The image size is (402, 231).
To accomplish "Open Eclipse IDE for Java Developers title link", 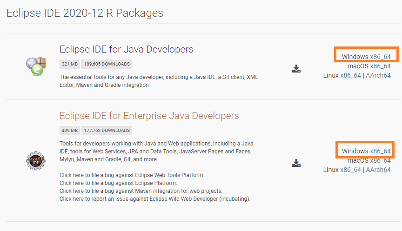I will pos(127,49).
